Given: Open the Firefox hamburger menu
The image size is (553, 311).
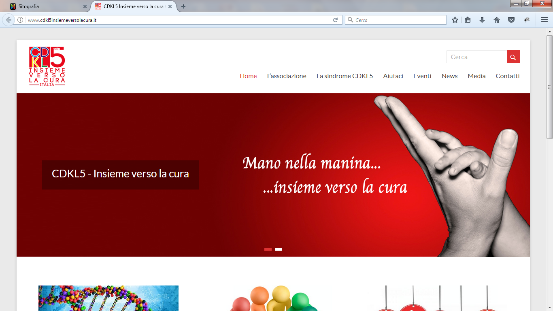Looking at the screenshot, I should (x=544, y=20).
